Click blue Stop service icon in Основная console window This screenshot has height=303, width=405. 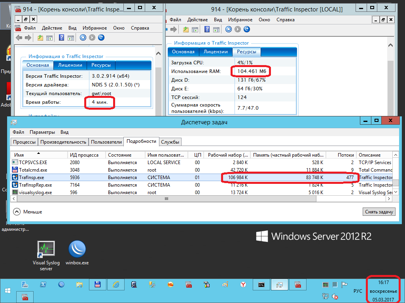coord(83,37)
